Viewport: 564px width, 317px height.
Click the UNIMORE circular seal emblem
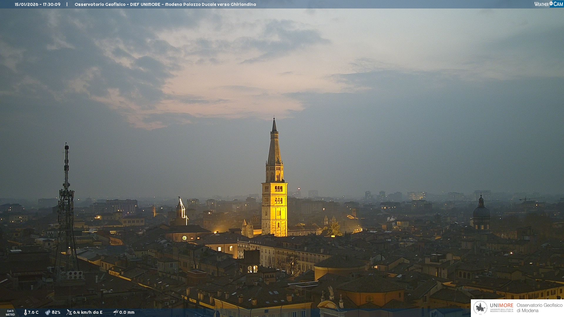coord(480,308)
